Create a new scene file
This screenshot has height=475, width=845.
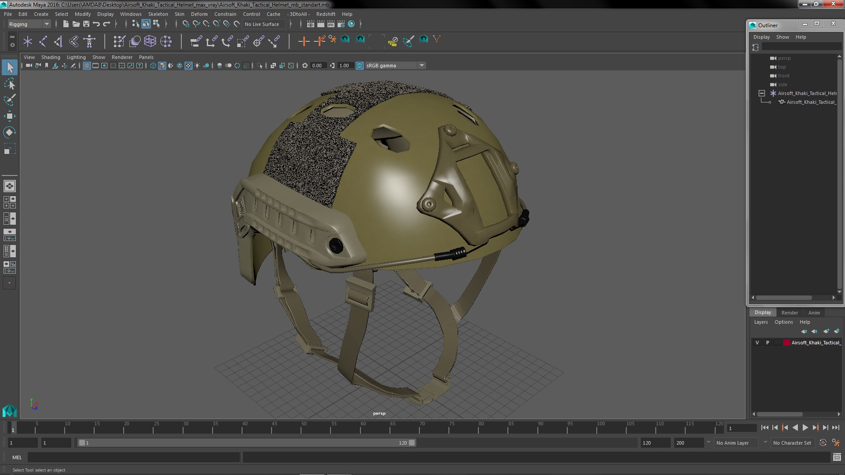click(66, 24)
